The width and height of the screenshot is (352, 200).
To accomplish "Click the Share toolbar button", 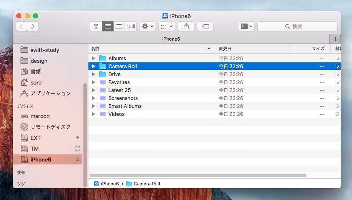I will click(186, 26).
